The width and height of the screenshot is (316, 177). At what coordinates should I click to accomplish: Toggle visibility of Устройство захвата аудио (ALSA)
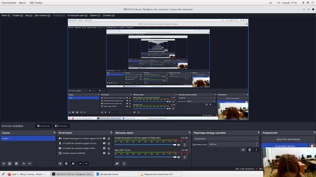point(104,143)
